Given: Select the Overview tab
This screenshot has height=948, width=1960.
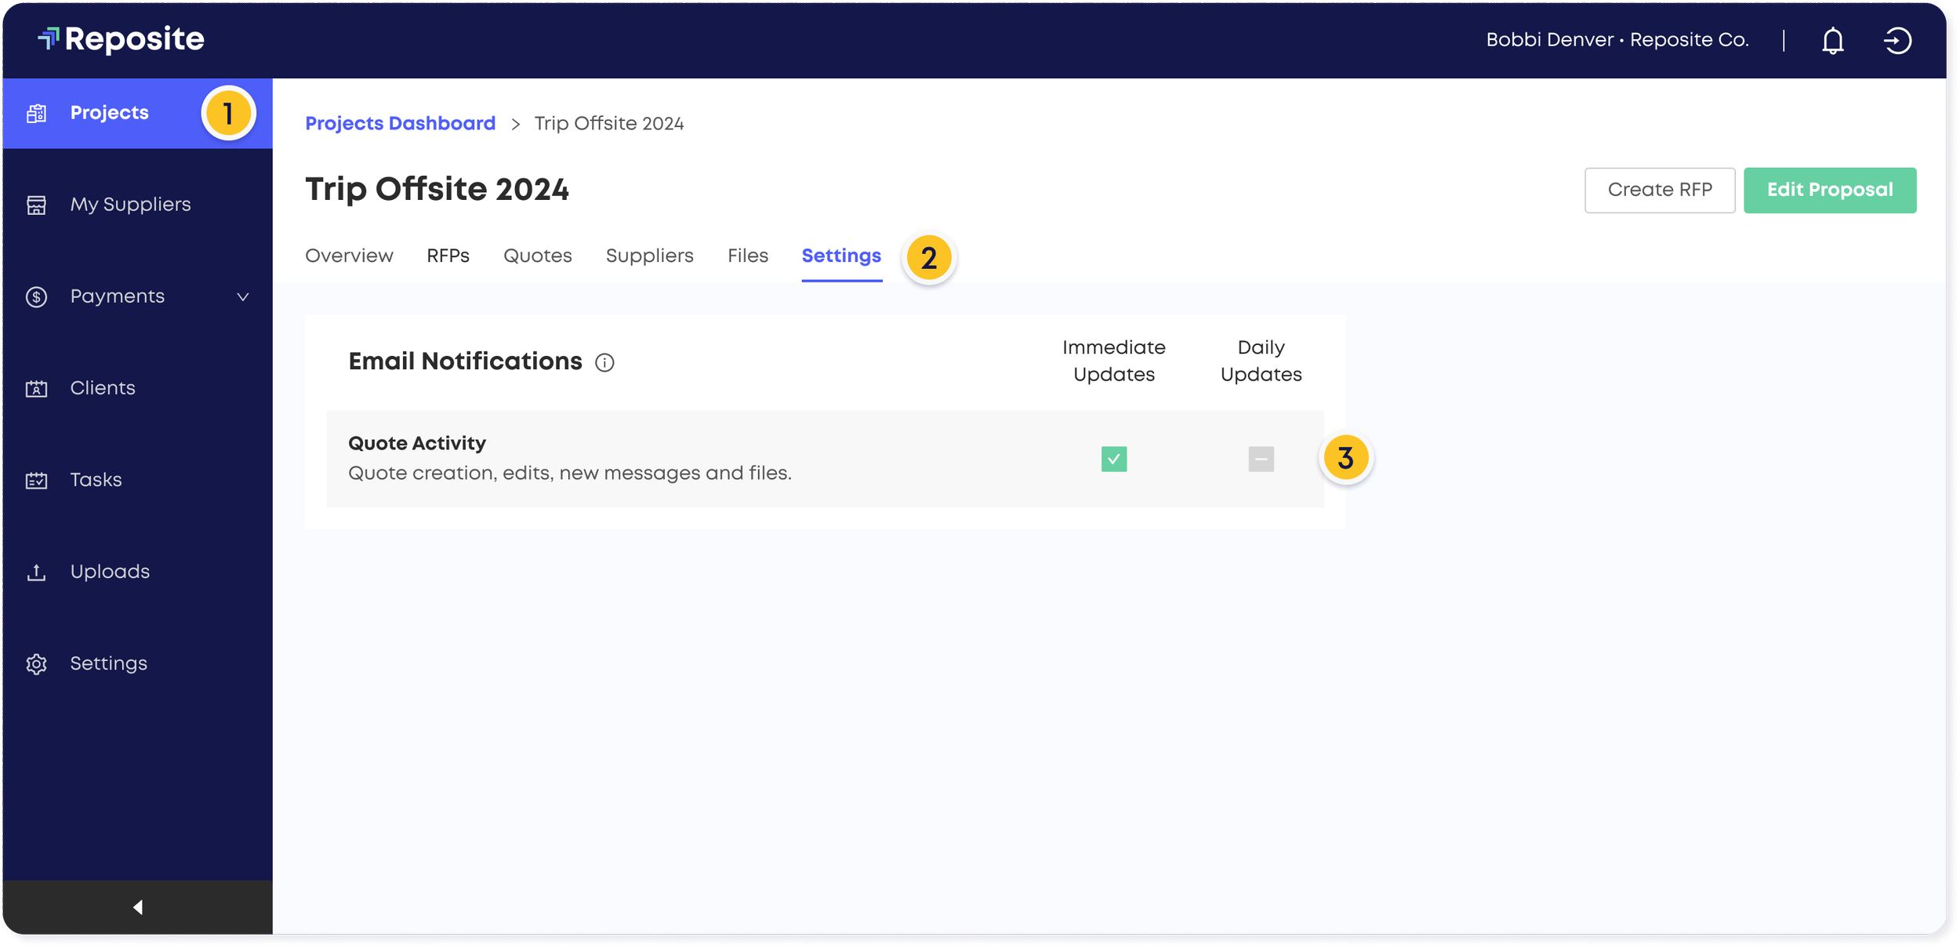Looking at the screenshot, I should [348, 255].
